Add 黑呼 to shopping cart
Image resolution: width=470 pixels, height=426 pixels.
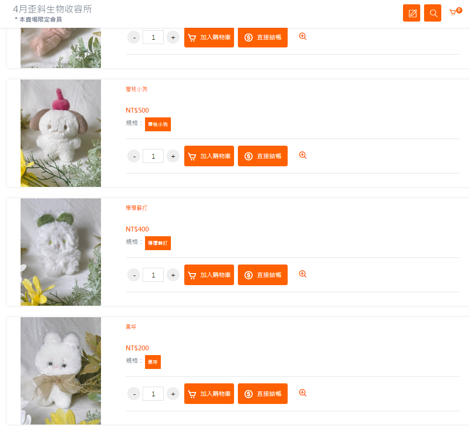pyautogui.click(x=209, y=393)
